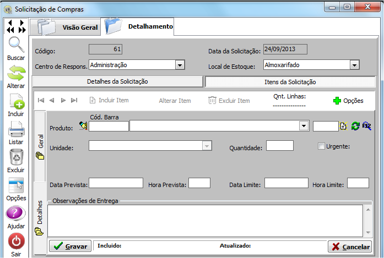Select the Detalhes da Solicitação tab
The height and width of the screenshot is (258, 384).
click(x=117, y=81)
